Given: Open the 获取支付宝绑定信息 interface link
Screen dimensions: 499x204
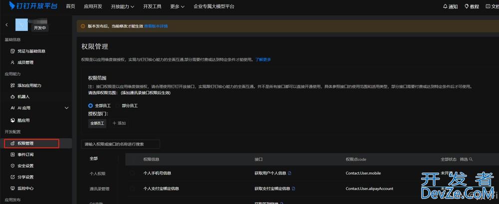Looking at the screenshot, I should tap(272, 189).
